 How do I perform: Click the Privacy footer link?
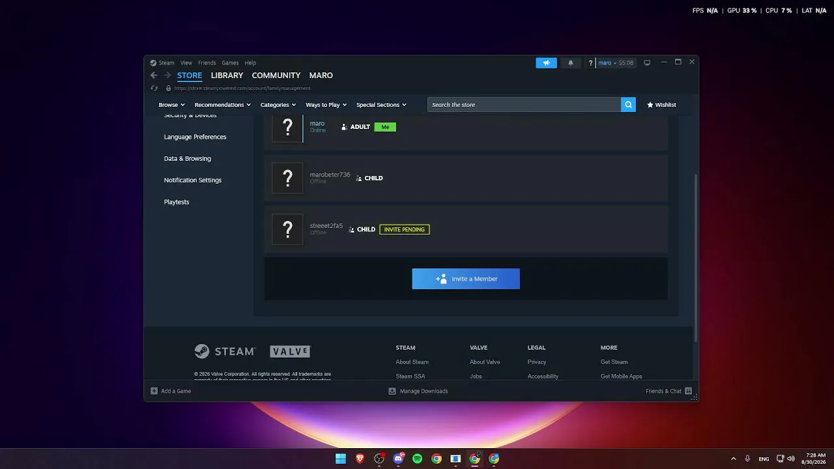537,362
